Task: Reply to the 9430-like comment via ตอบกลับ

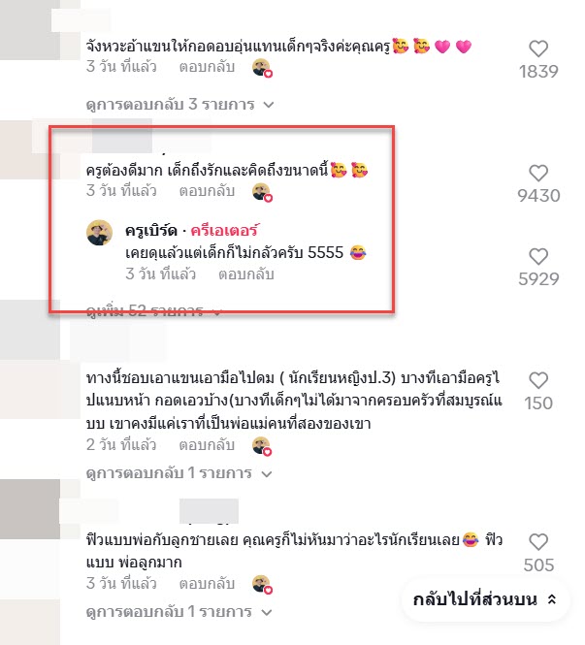Action: 207,191
